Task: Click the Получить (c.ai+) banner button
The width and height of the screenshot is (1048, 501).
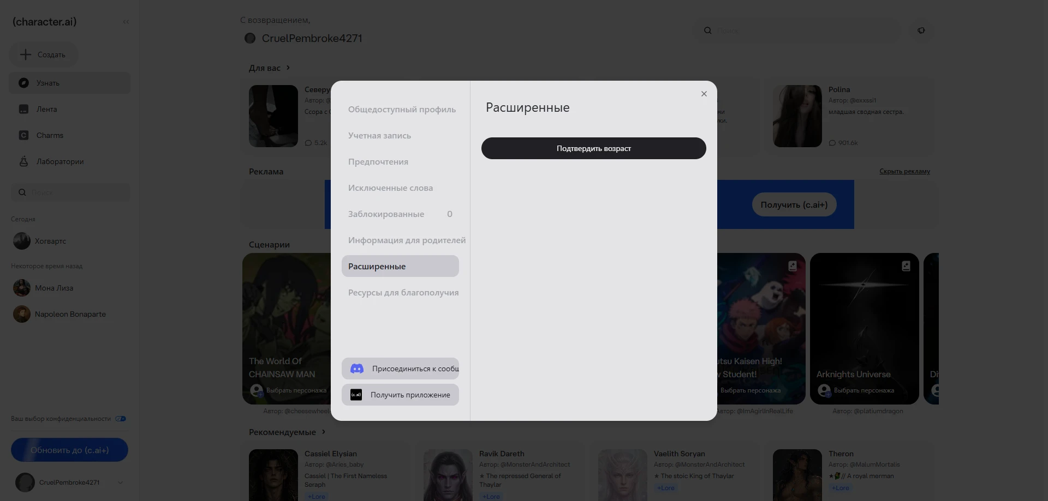Action: click(794, 204)
